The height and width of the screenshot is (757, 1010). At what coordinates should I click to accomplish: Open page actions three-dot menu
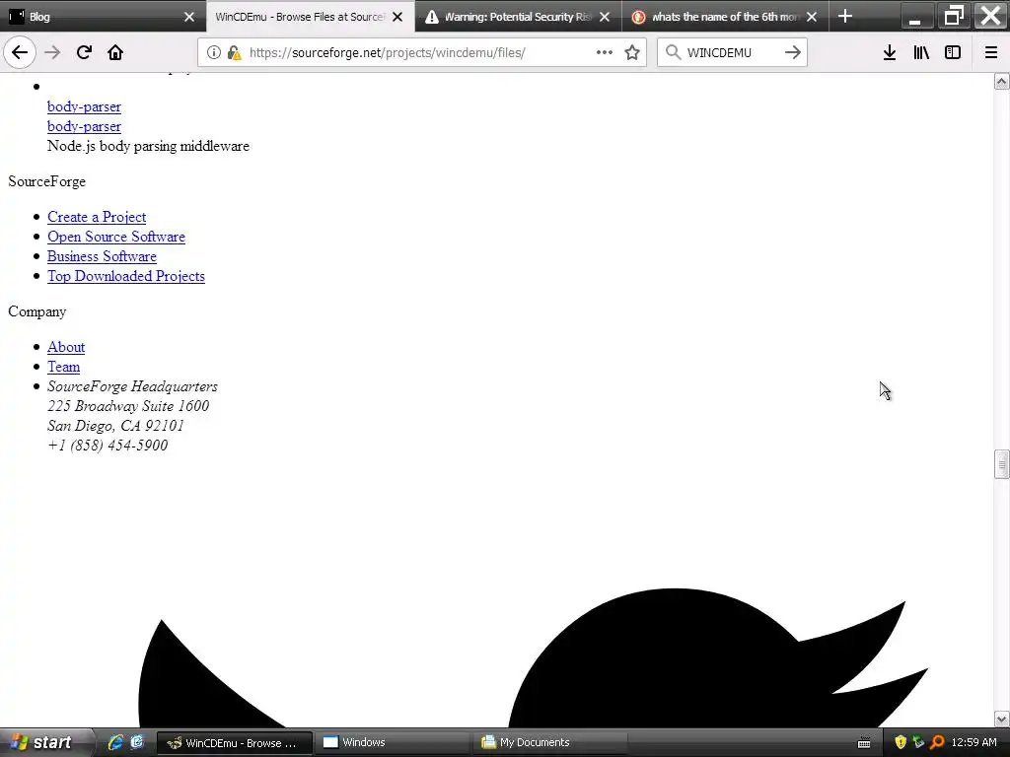pyautogui.click(x=605, y=52)
